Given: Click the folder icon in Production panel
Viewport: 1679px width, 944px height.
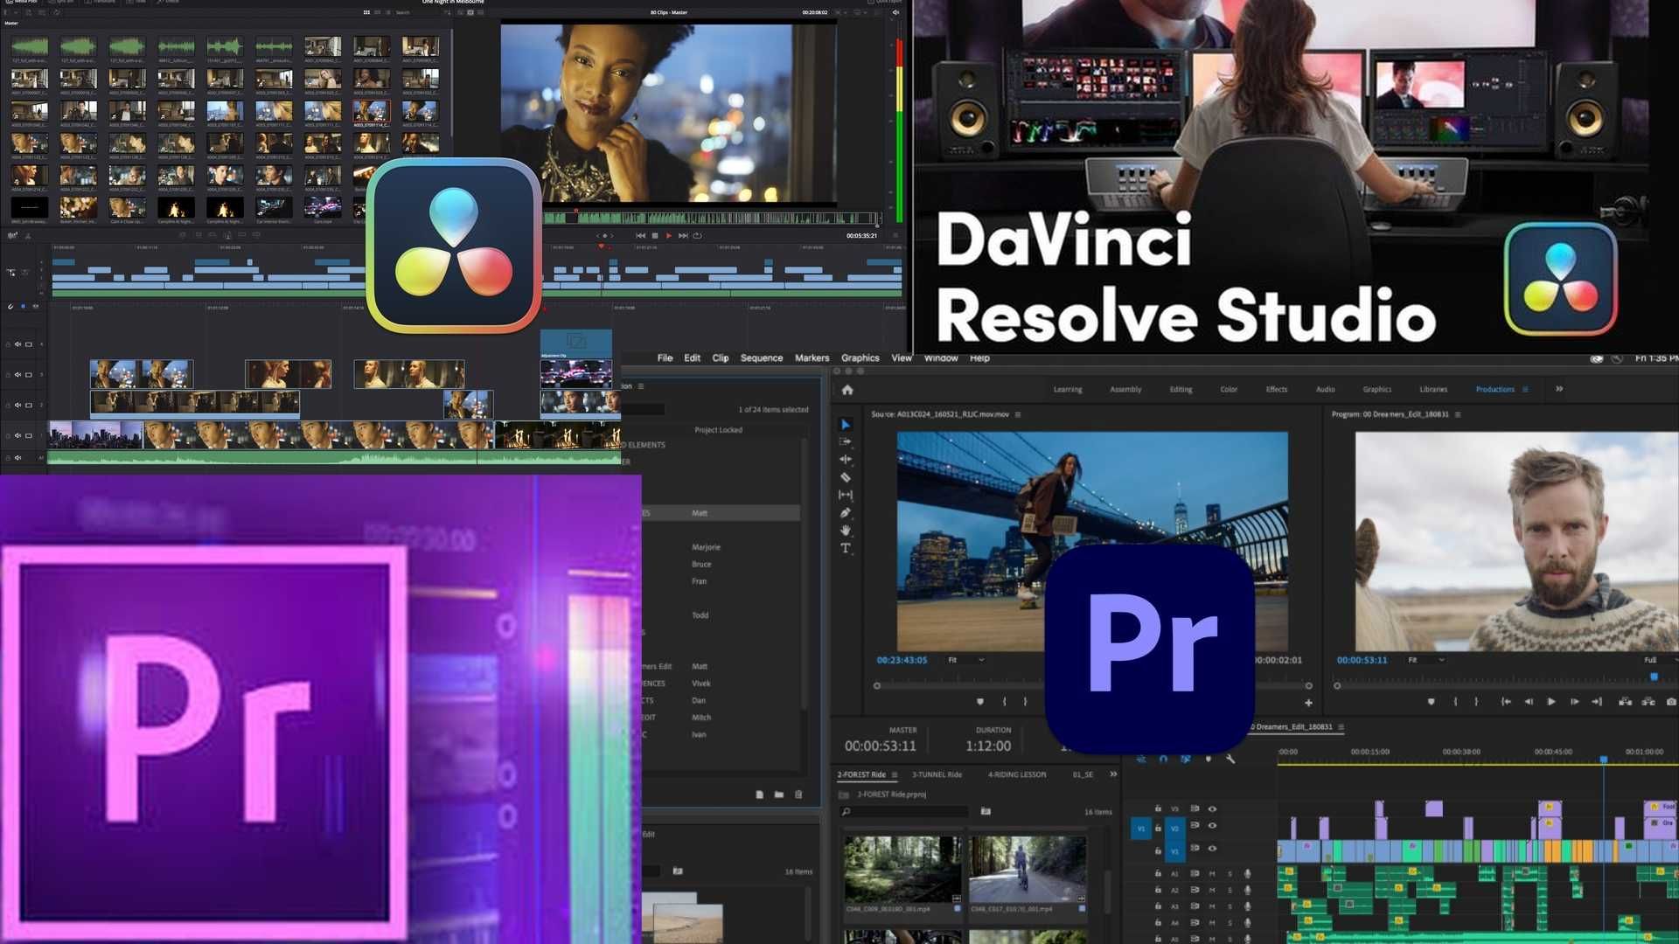Looking at the screenshot, I should click(x=778, y=795).
